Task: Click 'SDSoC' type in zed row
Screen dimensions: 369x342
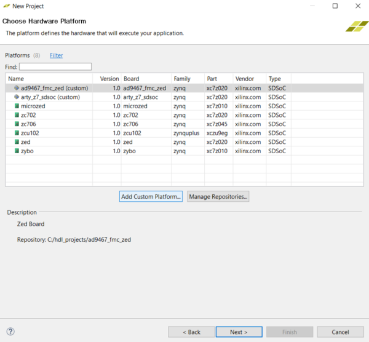Action: 277,141
